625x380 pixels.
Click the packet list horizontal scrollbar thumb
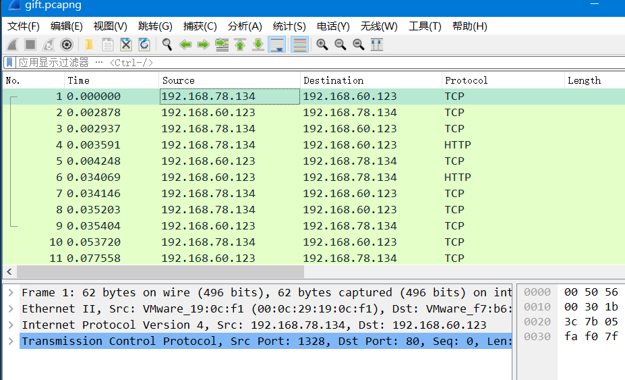point(160,272)
